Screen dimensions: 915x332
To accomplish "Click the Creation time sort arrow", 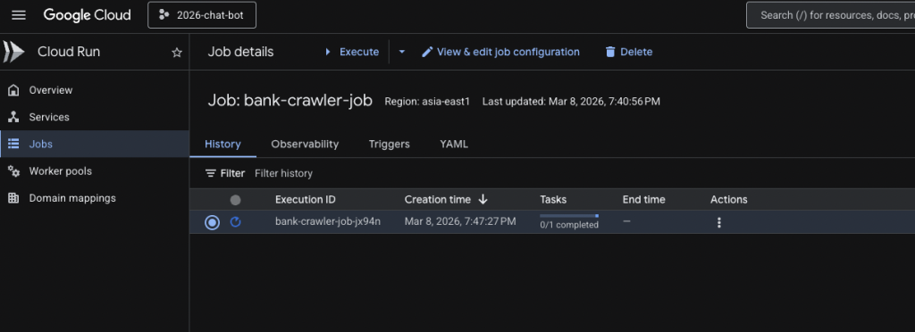I will coord(483,200).
